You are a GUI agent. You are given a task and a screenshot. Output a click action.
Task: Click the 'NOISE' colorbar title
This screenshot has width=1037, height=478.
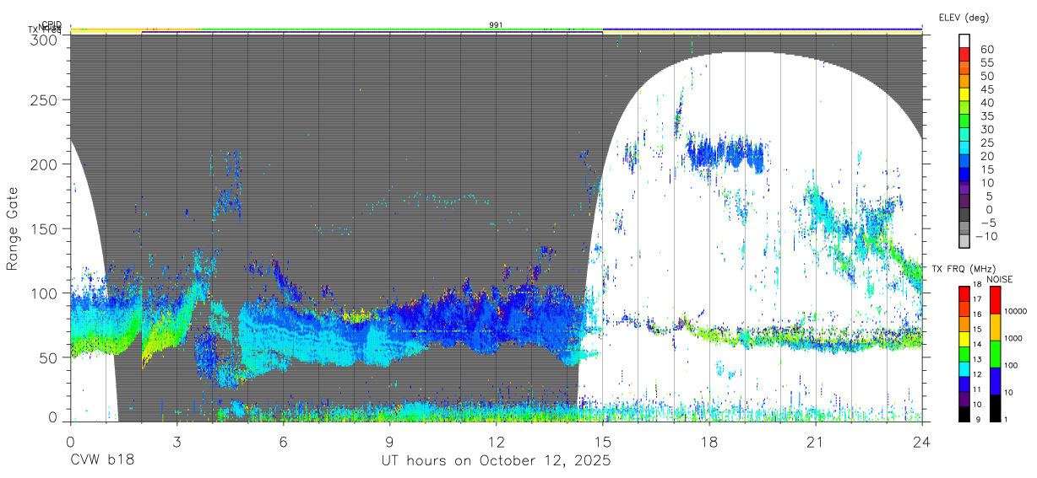pyautogui.click(x=999, y=279)
